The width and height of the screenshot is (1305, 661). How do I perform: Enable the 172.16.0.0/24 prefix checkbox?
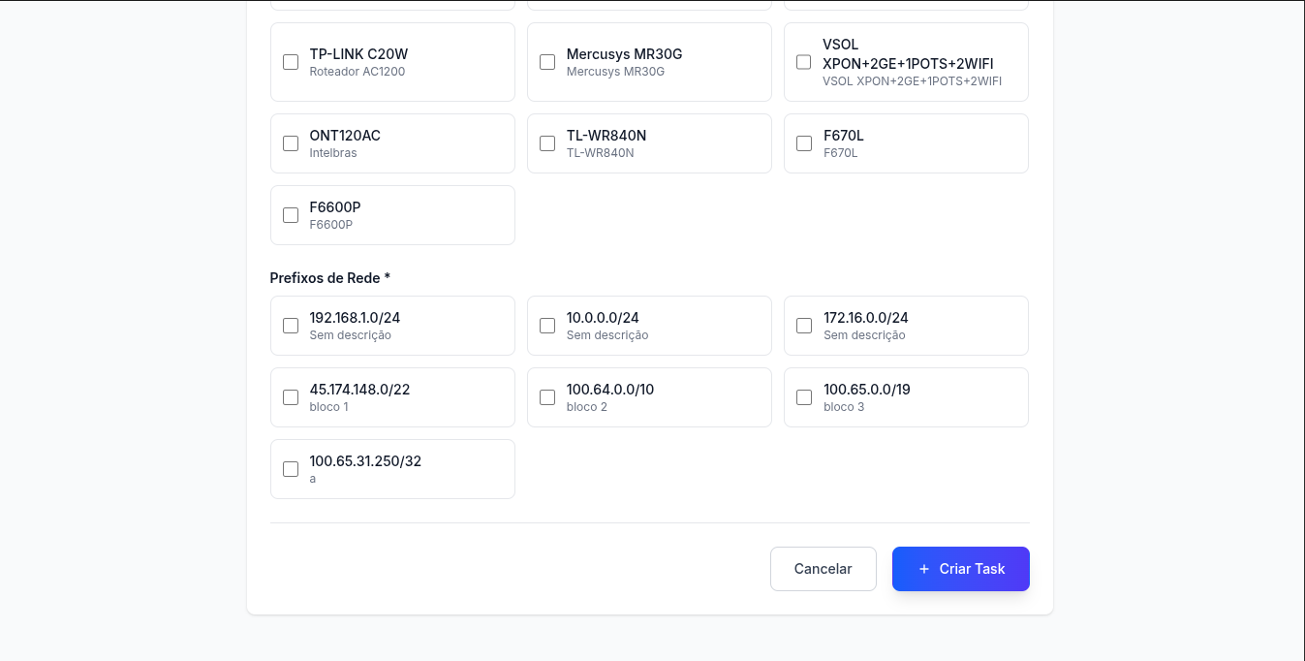pos(804,326)
